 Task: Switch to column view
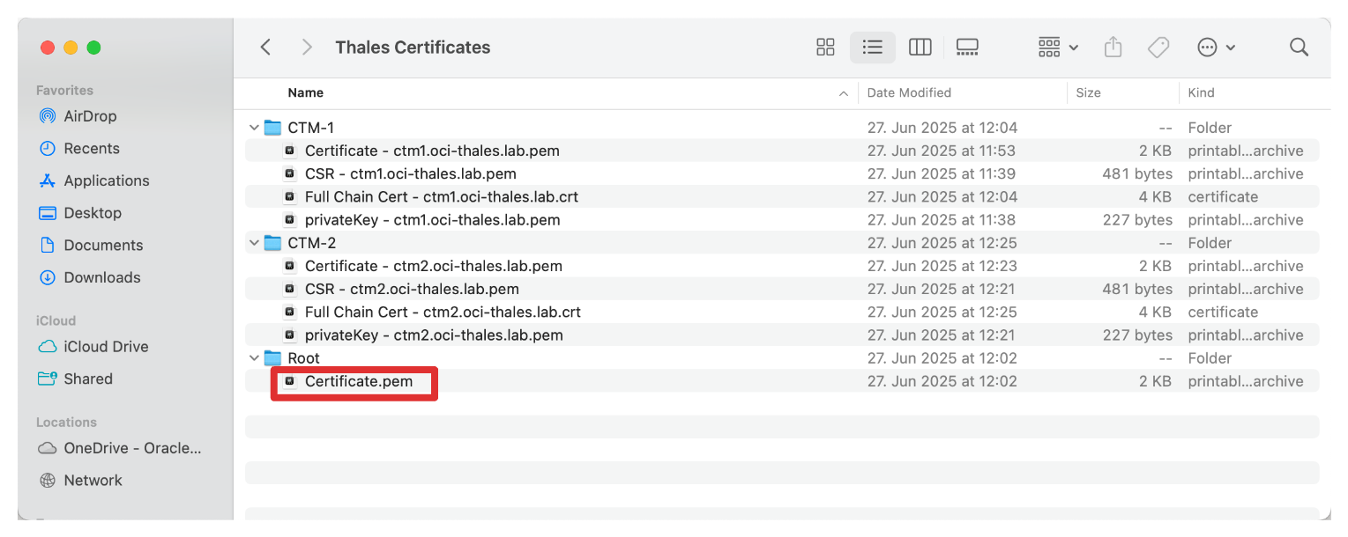point(920,48)
